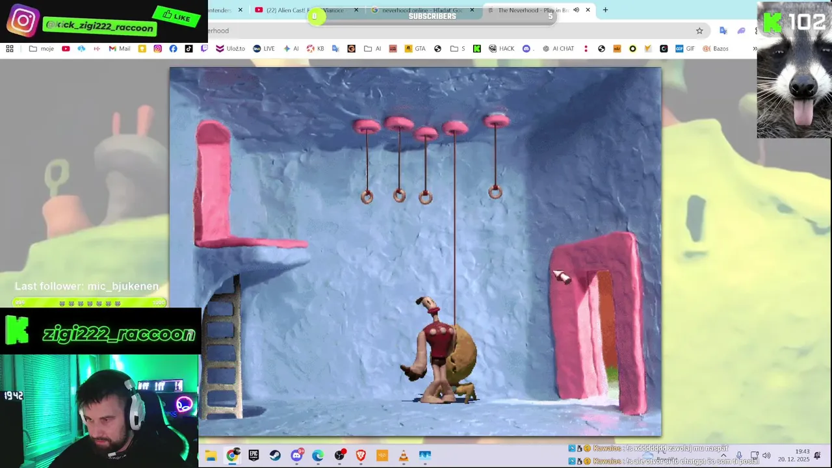The image size is (832, 468).
Task: Open the KB bookmark
Action: click(315, 49)
